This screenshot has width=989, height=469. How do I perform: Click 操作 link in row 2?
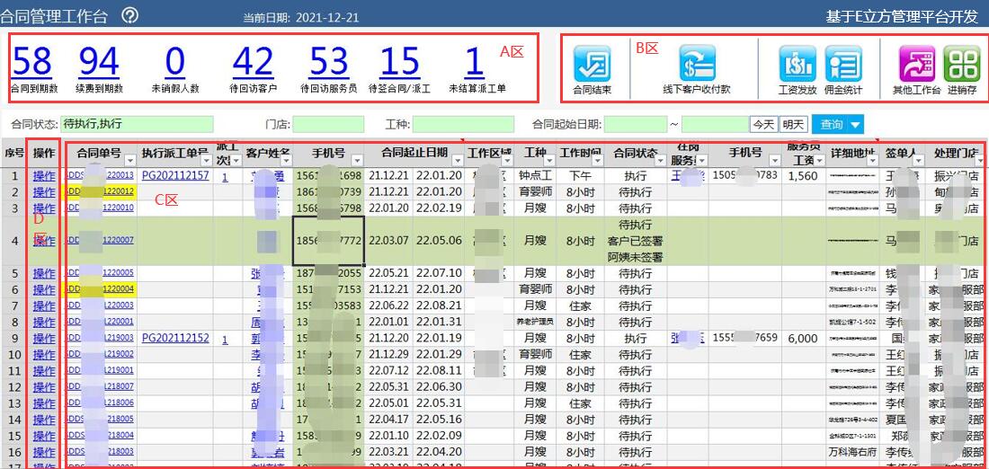pos(43,192)
